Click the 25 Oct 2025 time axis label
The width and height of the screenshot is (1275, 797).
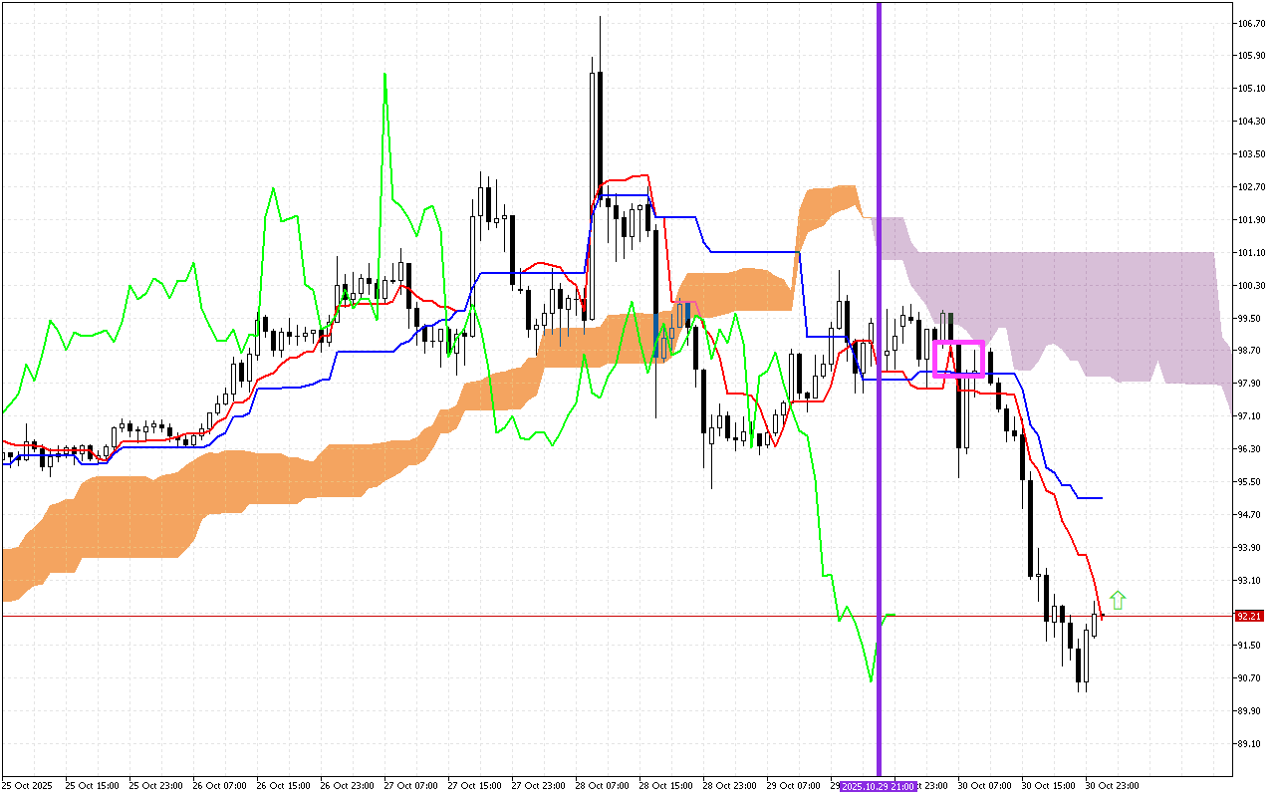click(x=27, y=786)
